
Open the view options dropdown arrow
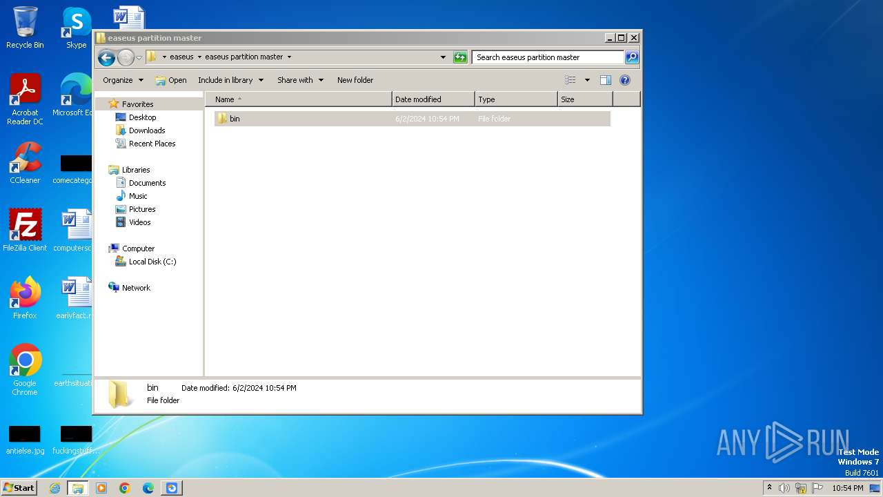[x=587, y=80]
